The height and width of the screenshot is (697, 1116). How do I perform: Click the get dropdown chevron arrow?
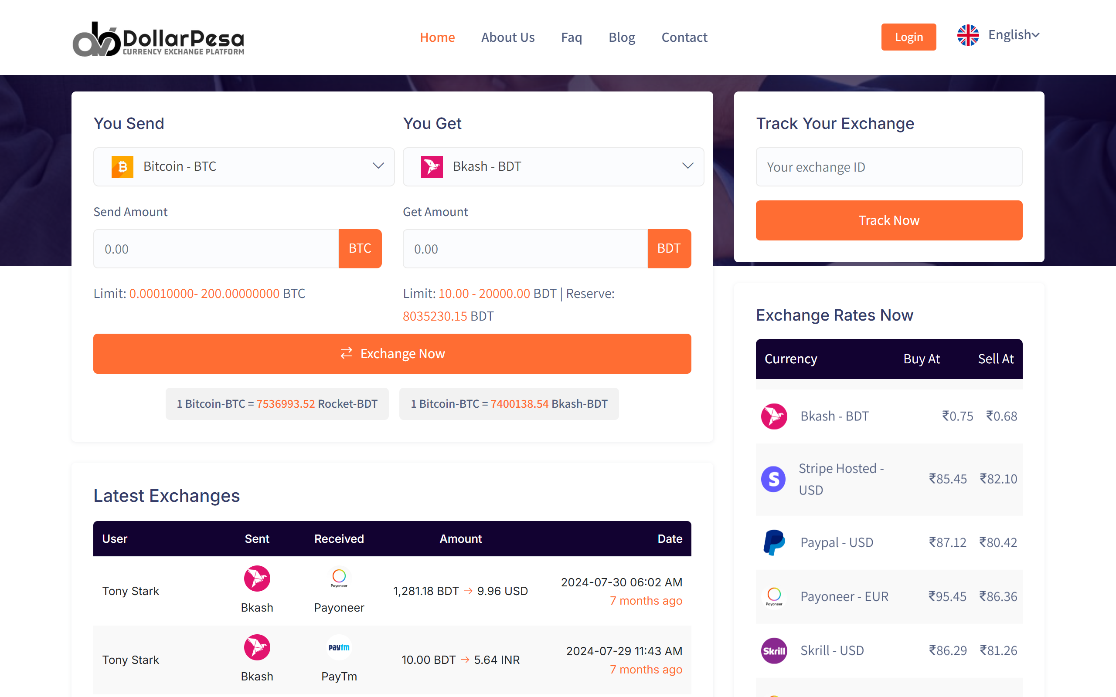tap(687, 166)
